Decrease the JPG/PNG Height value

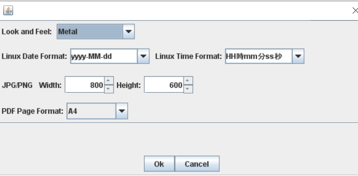(188, 89)
